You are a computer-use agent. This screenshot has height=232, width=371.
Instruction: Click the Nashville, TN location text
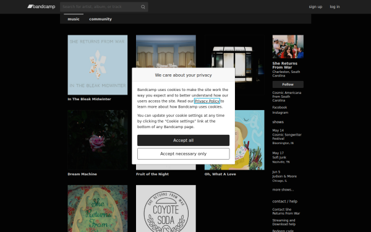(x=281, y=162)
